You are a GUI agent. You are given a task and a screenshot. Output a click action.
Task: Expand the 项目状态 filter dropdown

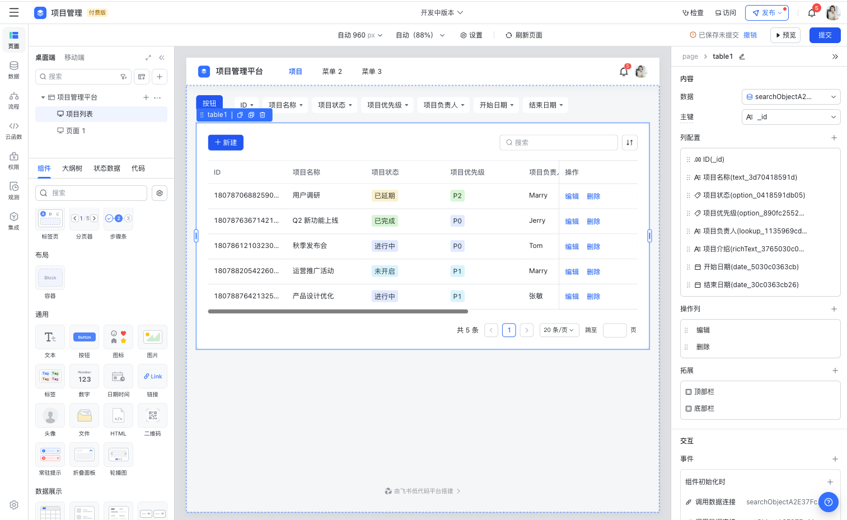tap(335, 105)
